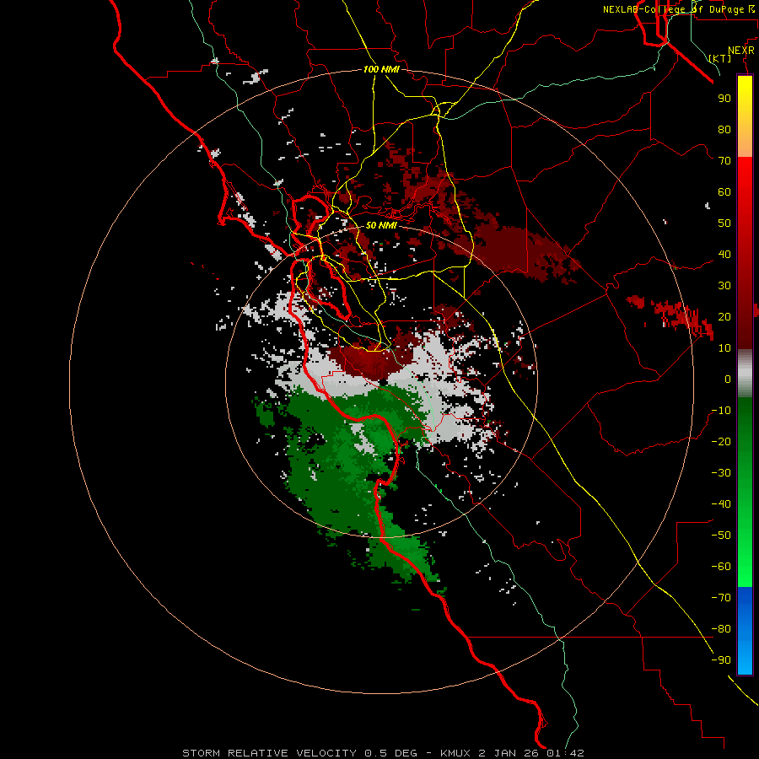Click the positive 90 value on velocity scale

724,99
